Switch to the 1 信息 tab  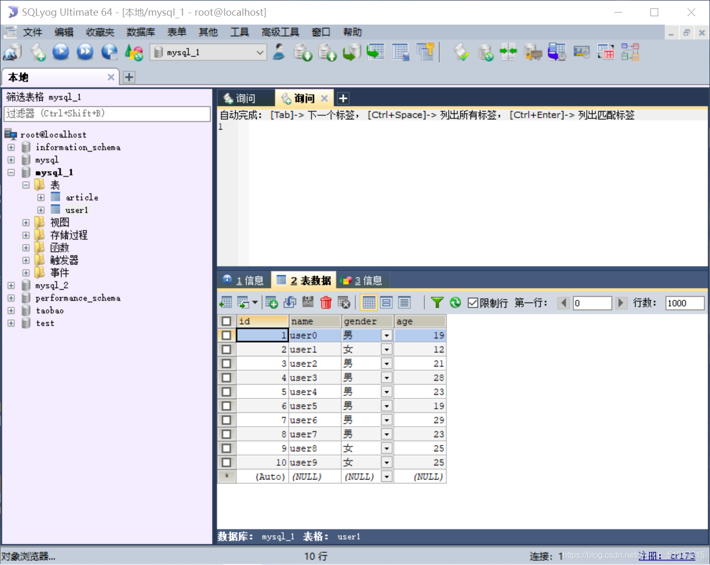tap(244, 280)
